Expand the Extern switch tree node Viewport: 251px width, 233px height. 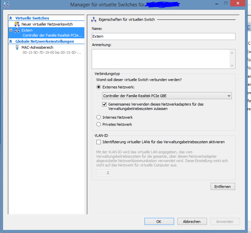pos(11,30)
